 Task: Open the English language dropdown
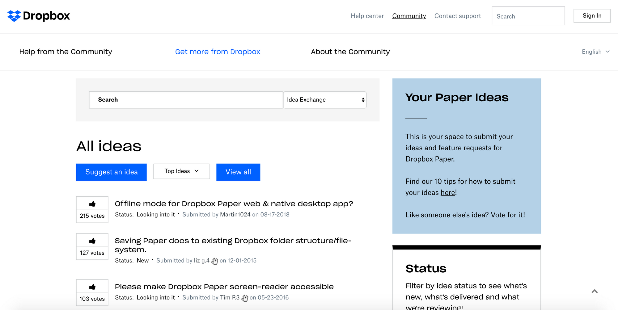tap(595, 52)
